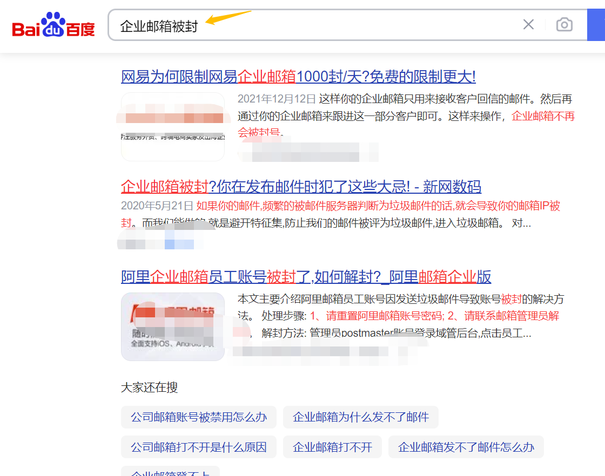Click the blue search button
605x476 pixels.
coord(596,25)
